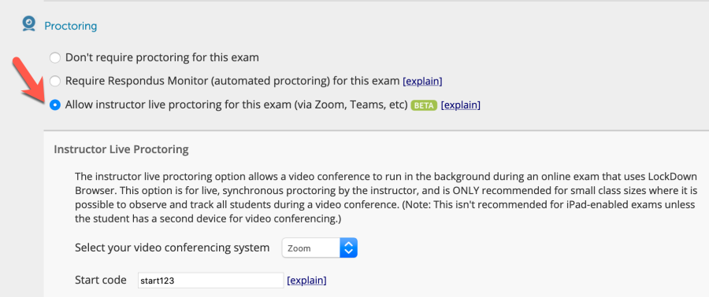Select Require Respondus Monitor radio button
Image resolution: width=709 pixels, height=297 pixels.
[x=54, y=81]
